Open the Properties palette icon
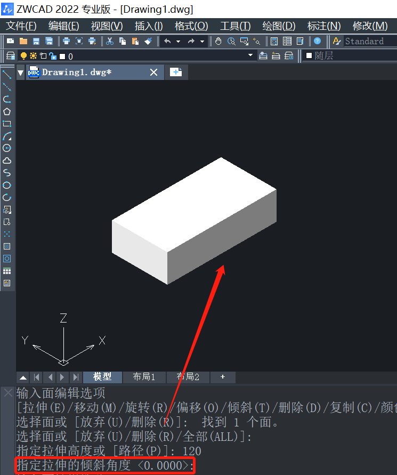This screenshot has height=475, width=397. (x=274, y=41)
